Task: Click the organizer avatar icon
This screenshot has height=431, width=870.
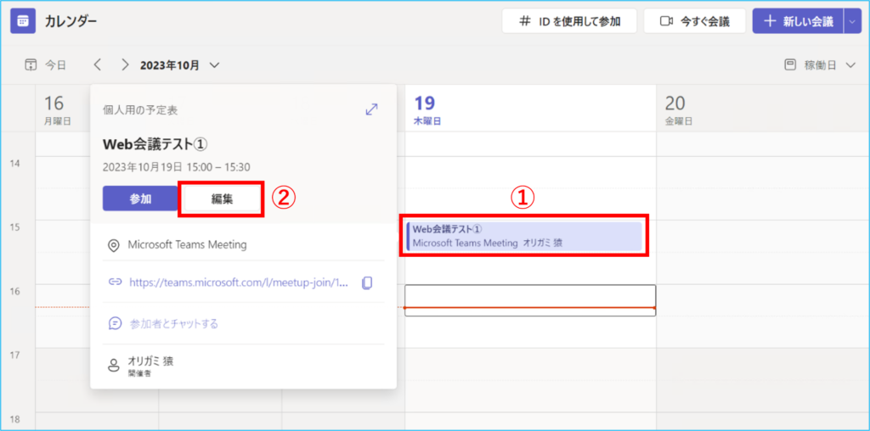Action: (x=114, y=366)
